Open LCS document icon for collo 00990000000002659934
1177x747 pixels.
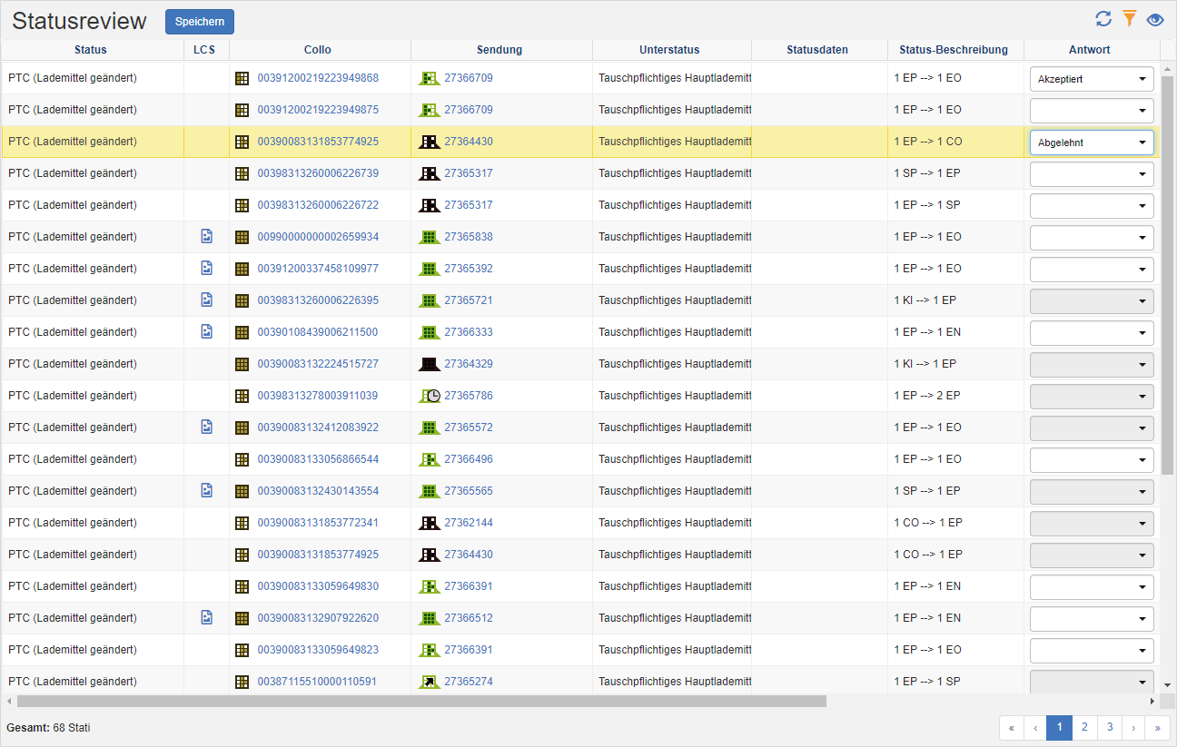point(207,237)
